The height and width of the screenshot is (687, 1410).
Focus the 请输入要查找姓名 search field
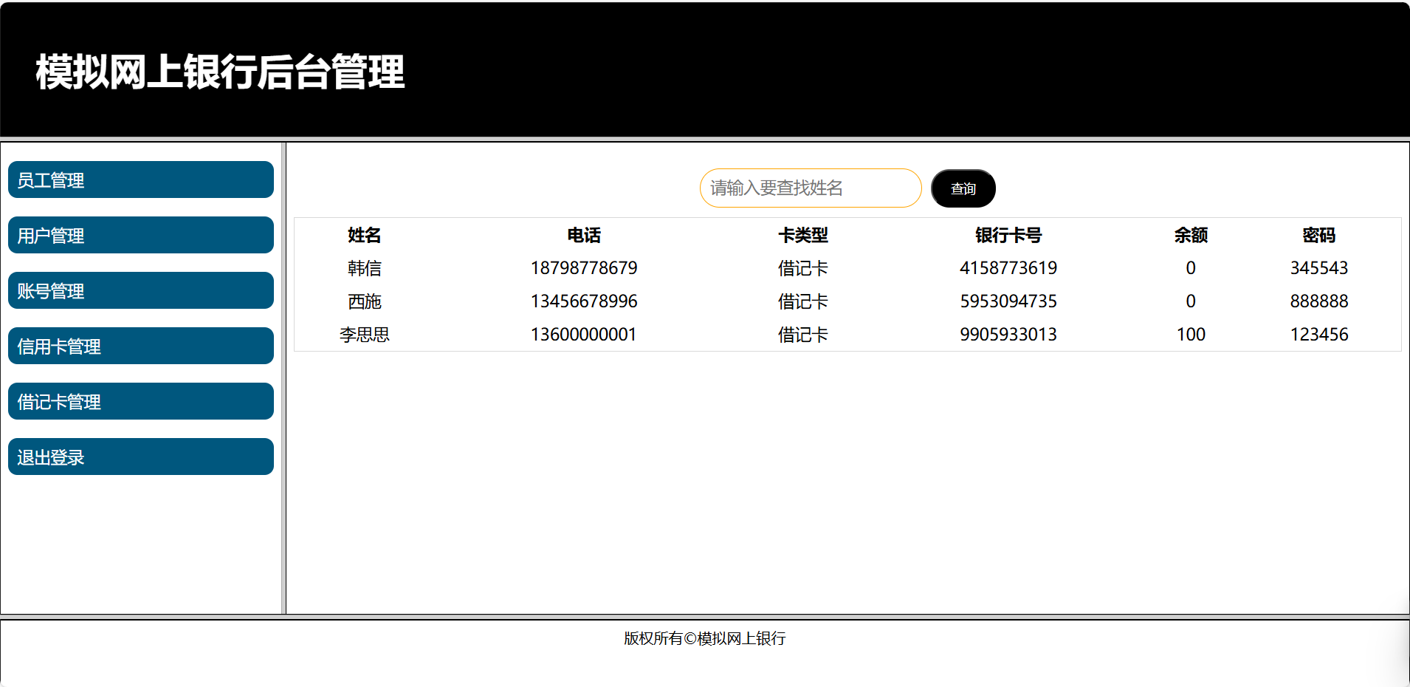click(811, 188)
